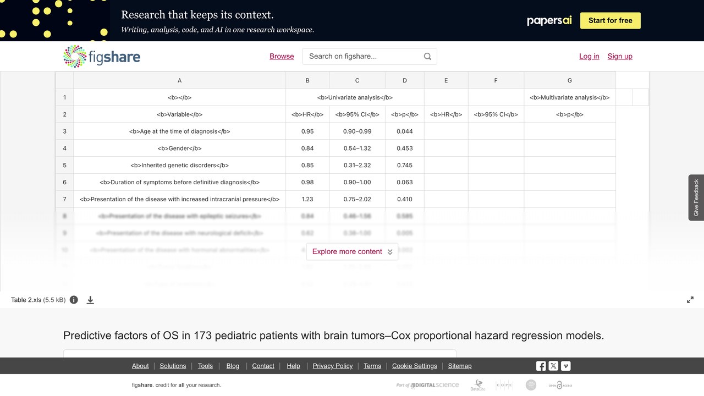Select the 0.75–2.02 confidence interval cell
Screen dimensions: 704x396
point(358,199)
